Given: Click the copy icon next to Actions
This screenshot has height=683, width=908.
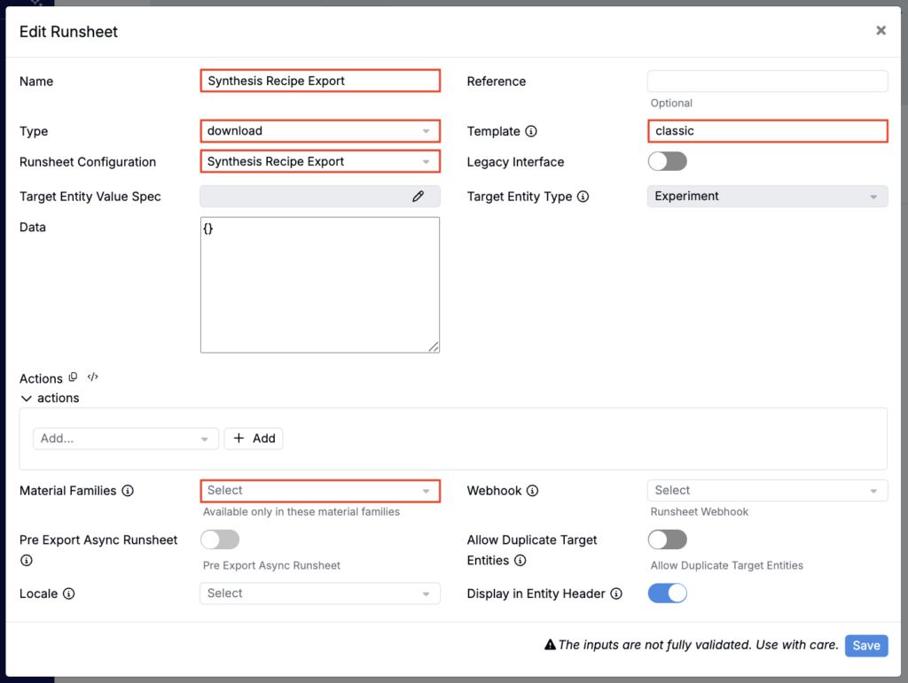Looking at the screenshot, I should (74, 377).
